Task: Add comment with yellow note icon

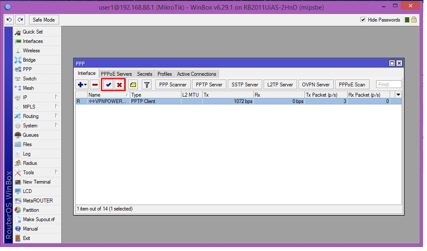Action: click(x=133, y=85)
